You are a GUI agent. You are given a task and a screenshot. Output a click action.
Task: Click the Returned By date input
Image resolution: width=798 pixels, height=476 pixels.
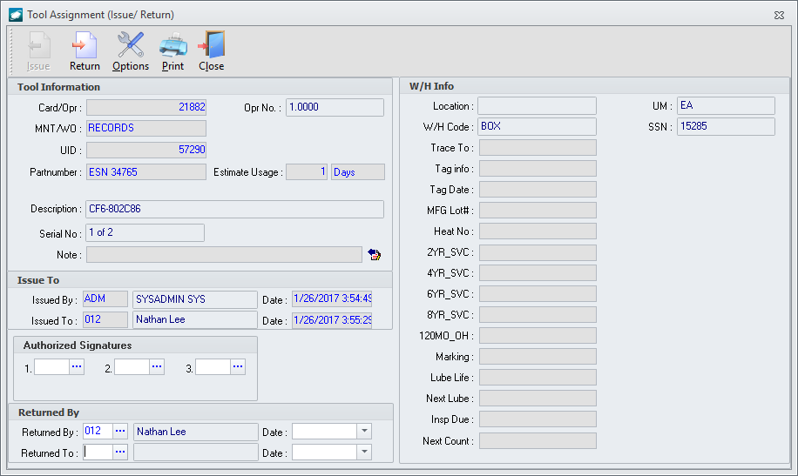324,432
